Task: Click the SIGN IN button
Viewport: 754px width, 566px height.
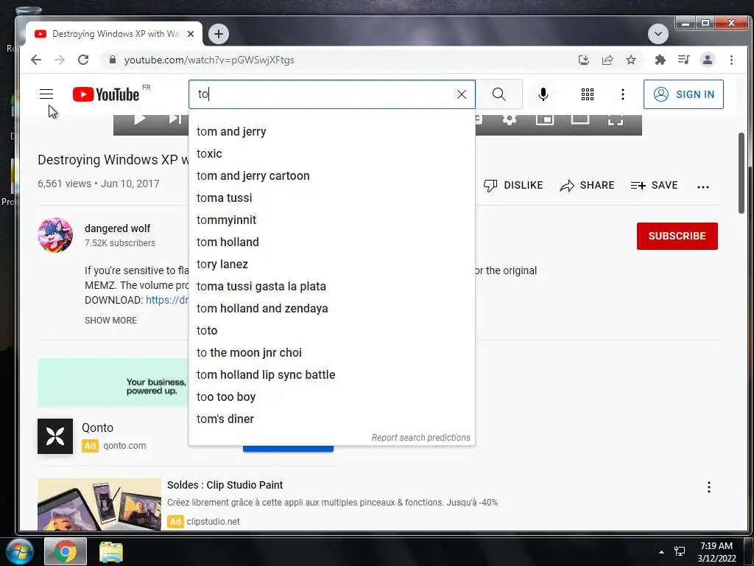Action: pyautogui.click(x=683, y=94)
